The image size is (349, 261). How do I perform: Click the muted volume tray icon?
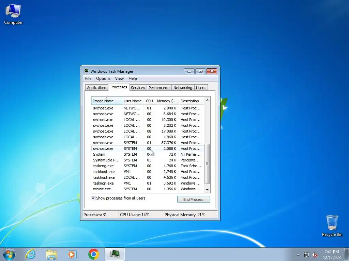pos(315,255)
